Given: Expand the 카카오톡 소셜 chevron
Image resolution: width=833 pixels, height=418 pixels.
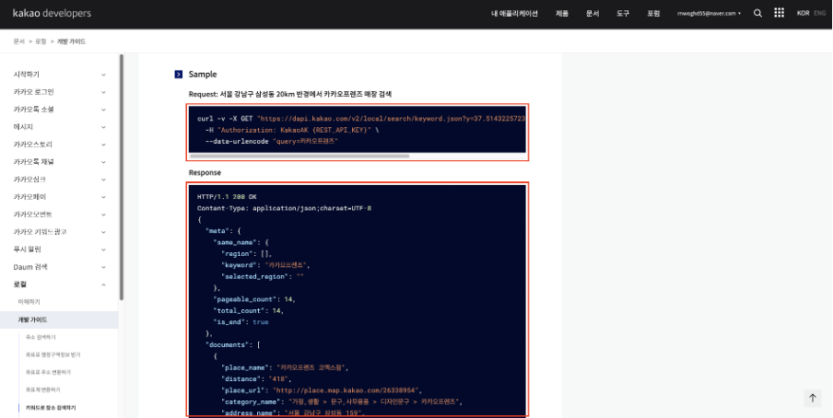Looking at the screenshot, I should pos(103,110).
